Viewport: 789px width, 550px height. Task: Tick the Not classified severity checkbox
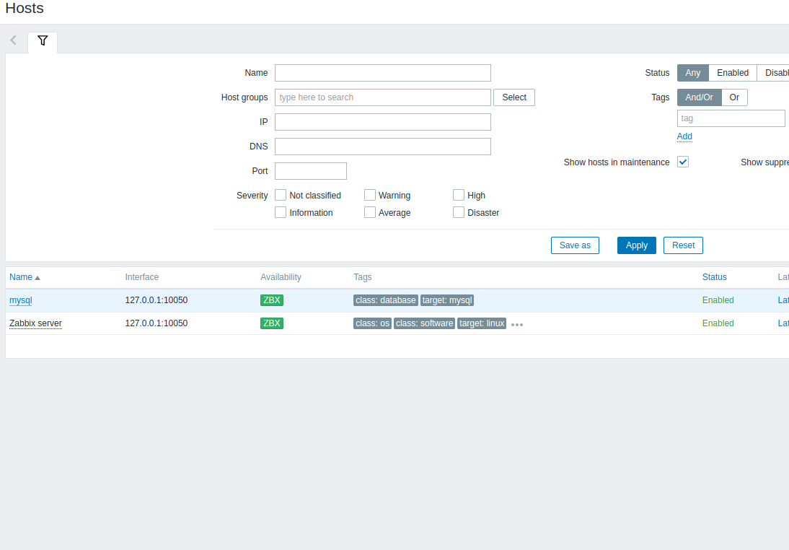(x=281, y=195)
